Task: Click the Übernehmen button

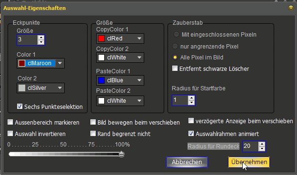Action: tap(249, 162)
